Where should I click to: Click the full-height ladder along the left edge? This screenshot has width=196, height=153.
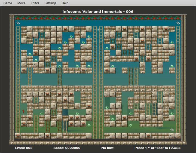click(x=18, y=79)
